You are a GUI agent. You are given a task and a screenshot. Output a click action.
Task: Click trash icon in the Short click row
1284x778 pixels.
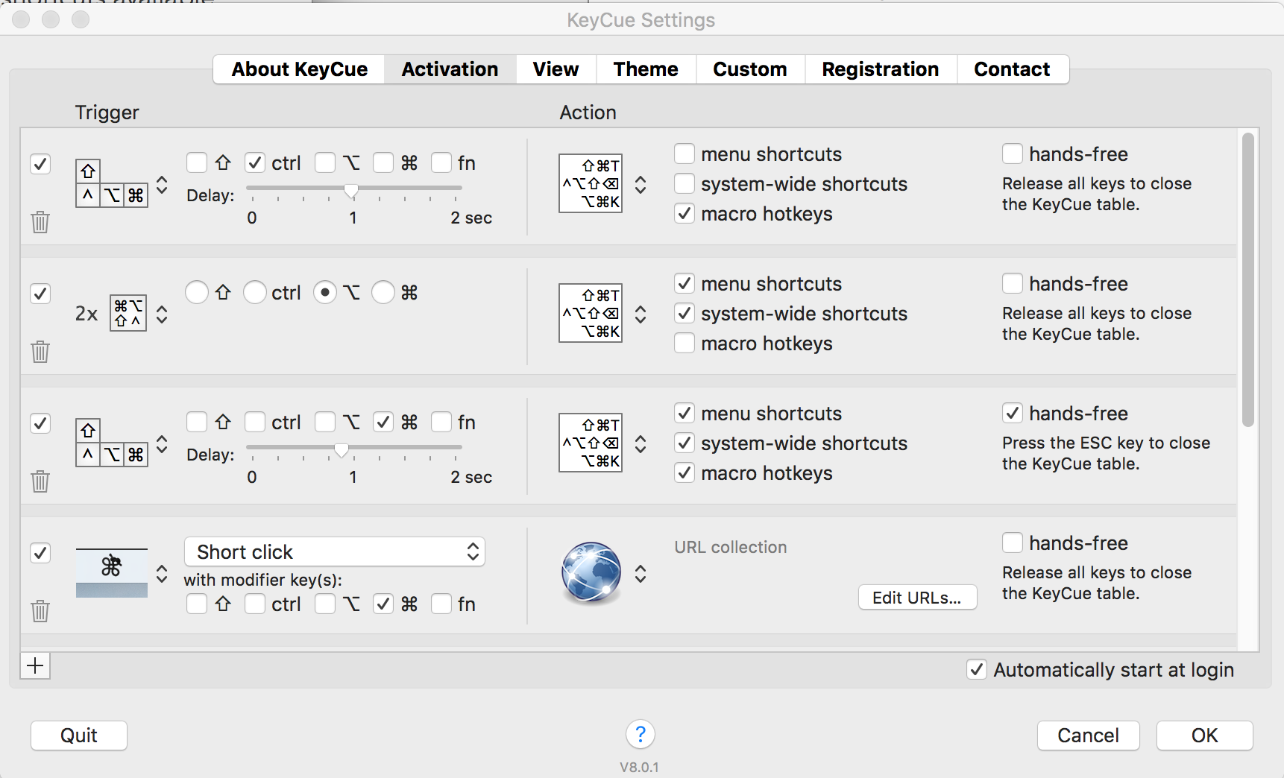tap(40, 611)
